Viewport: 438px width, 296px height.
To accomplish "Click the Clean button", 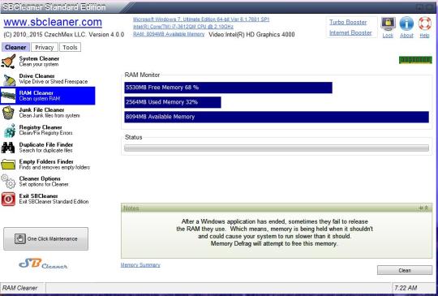I will click(405, 270).
